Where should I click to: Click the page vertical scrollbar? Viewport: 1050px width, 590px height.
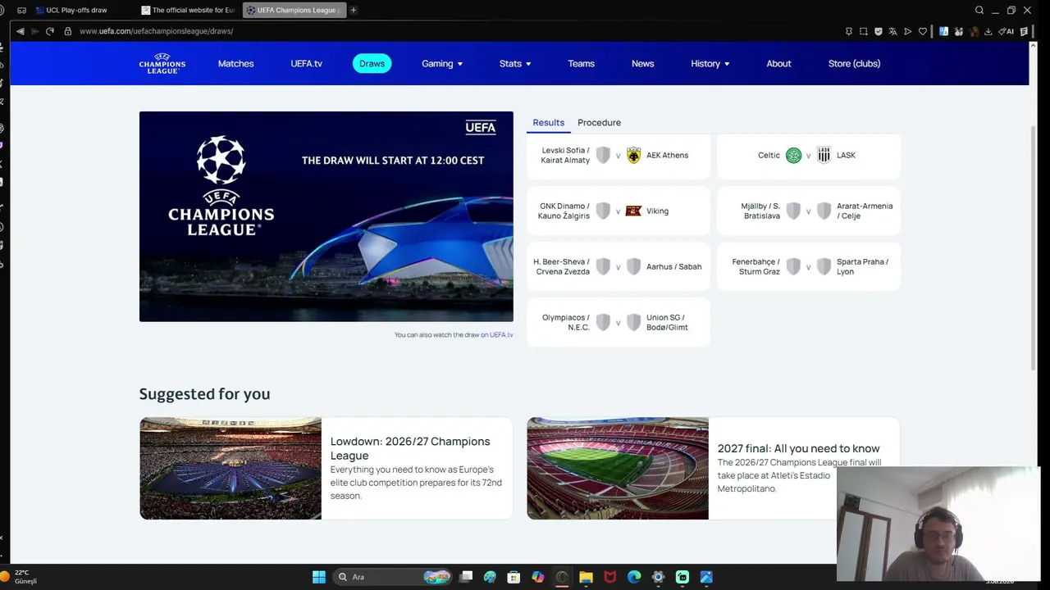[x=1034, y=248]
